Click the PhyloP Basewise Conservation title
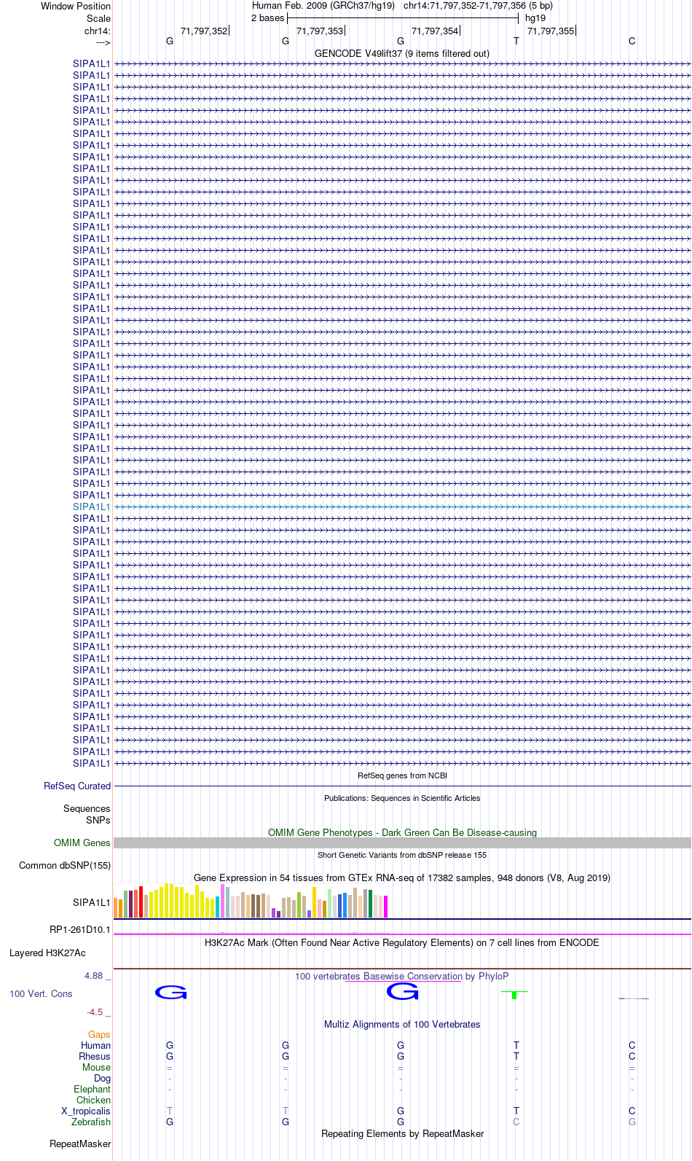This screenshot has height=1161, width=692. click(x=402, y=976)
